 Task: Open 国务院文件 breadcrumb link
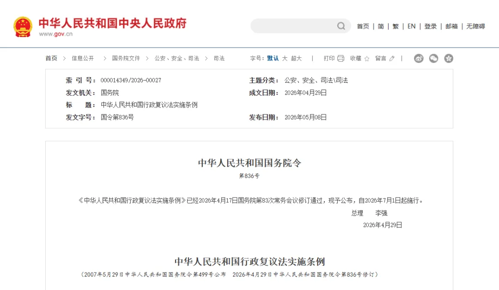[126, 58]
